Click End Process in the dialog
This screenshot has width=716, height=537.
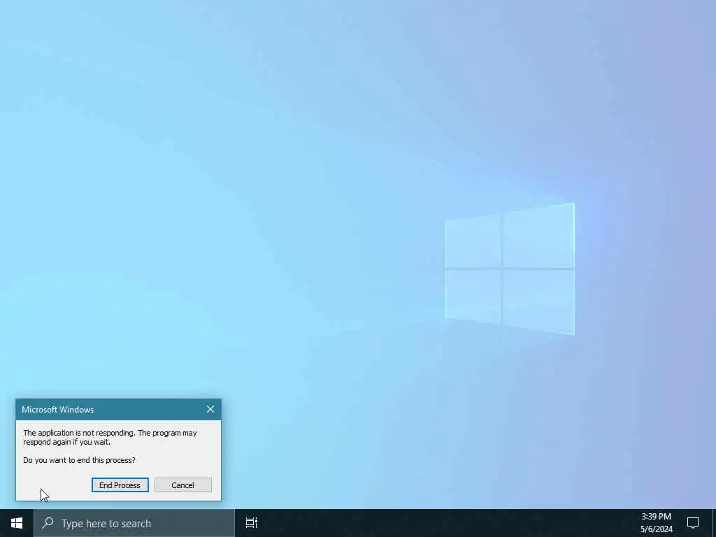point(120,485)
